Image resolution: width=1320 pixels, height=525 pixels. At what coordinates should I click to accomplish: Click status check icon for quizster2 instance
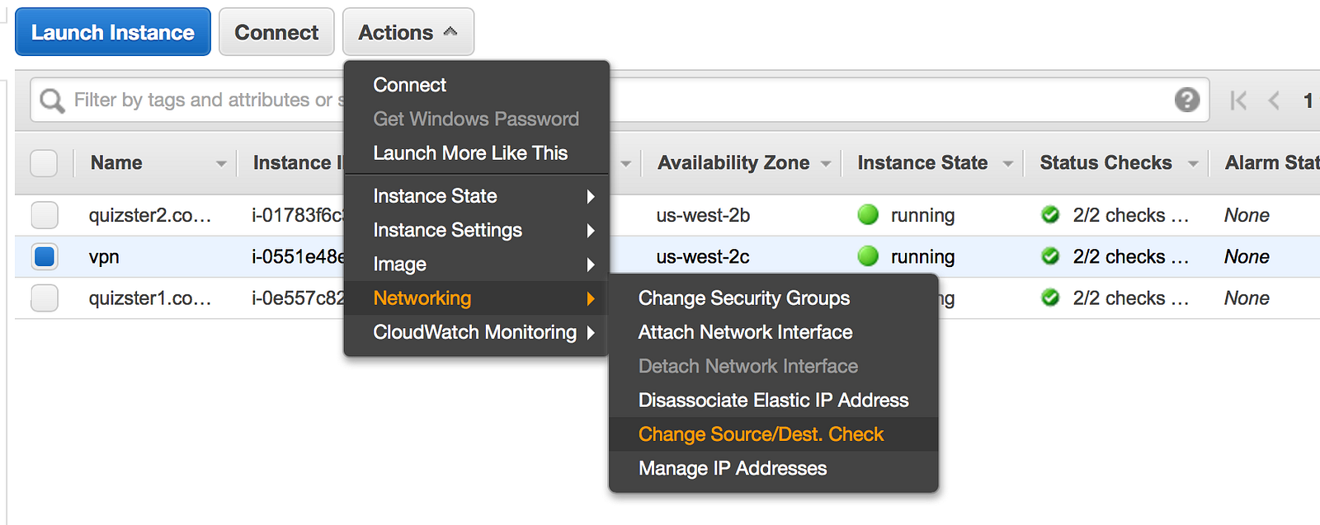1050,215
